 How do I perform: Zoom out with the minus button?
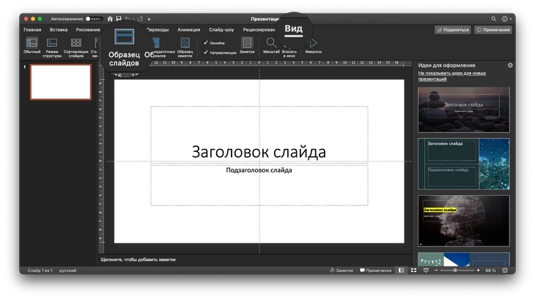436,271
